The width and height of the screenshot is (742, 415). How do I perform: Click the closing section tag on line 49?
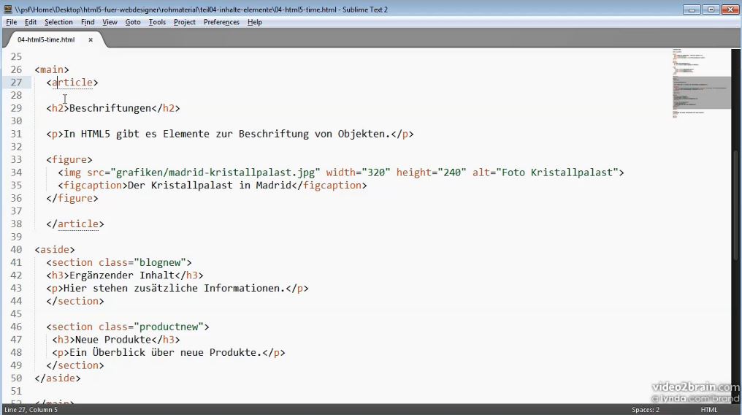point(75,365)
